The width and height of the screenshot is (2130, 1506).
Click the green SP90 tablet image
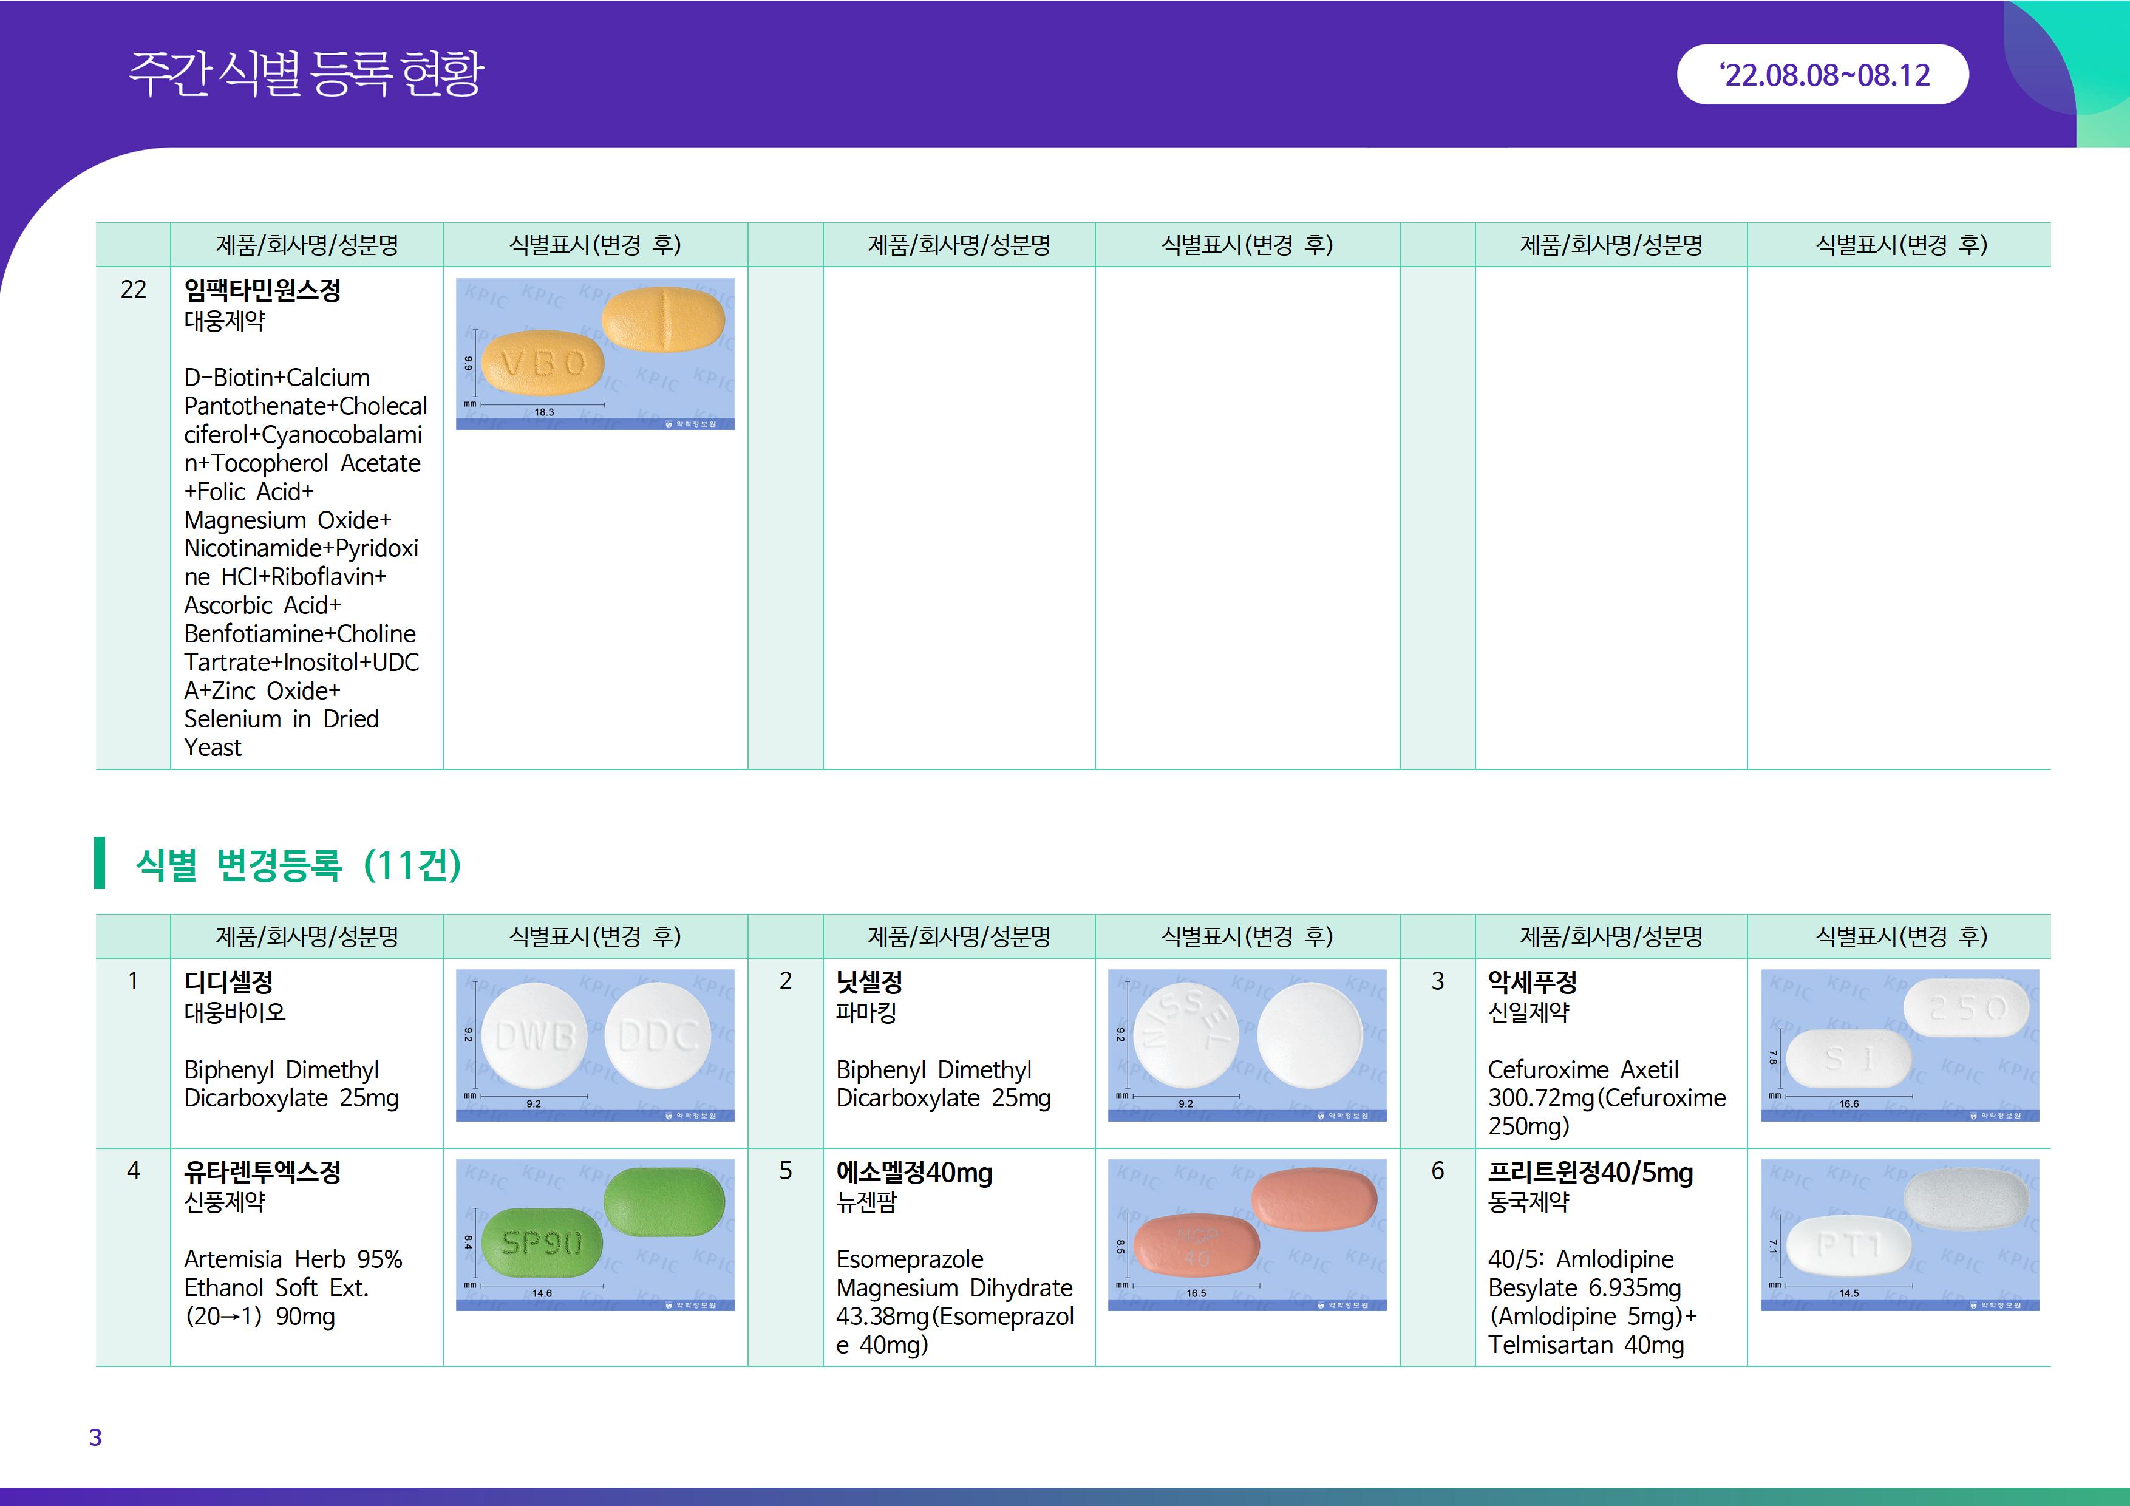pos(594,1234)
